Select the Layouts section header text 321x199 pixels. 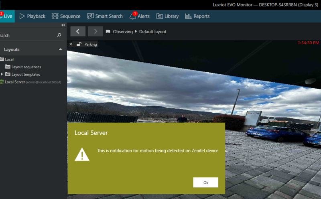(x=12, y=49)
